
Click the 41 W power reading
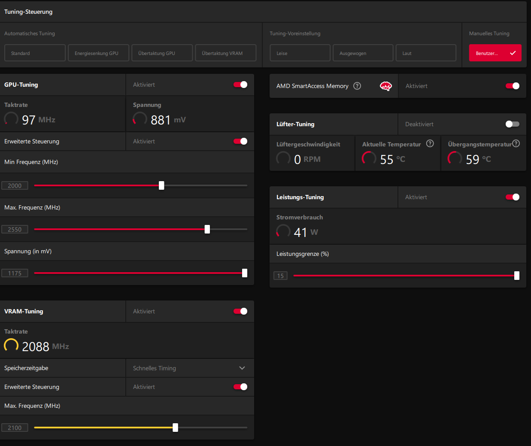point(306,232)
